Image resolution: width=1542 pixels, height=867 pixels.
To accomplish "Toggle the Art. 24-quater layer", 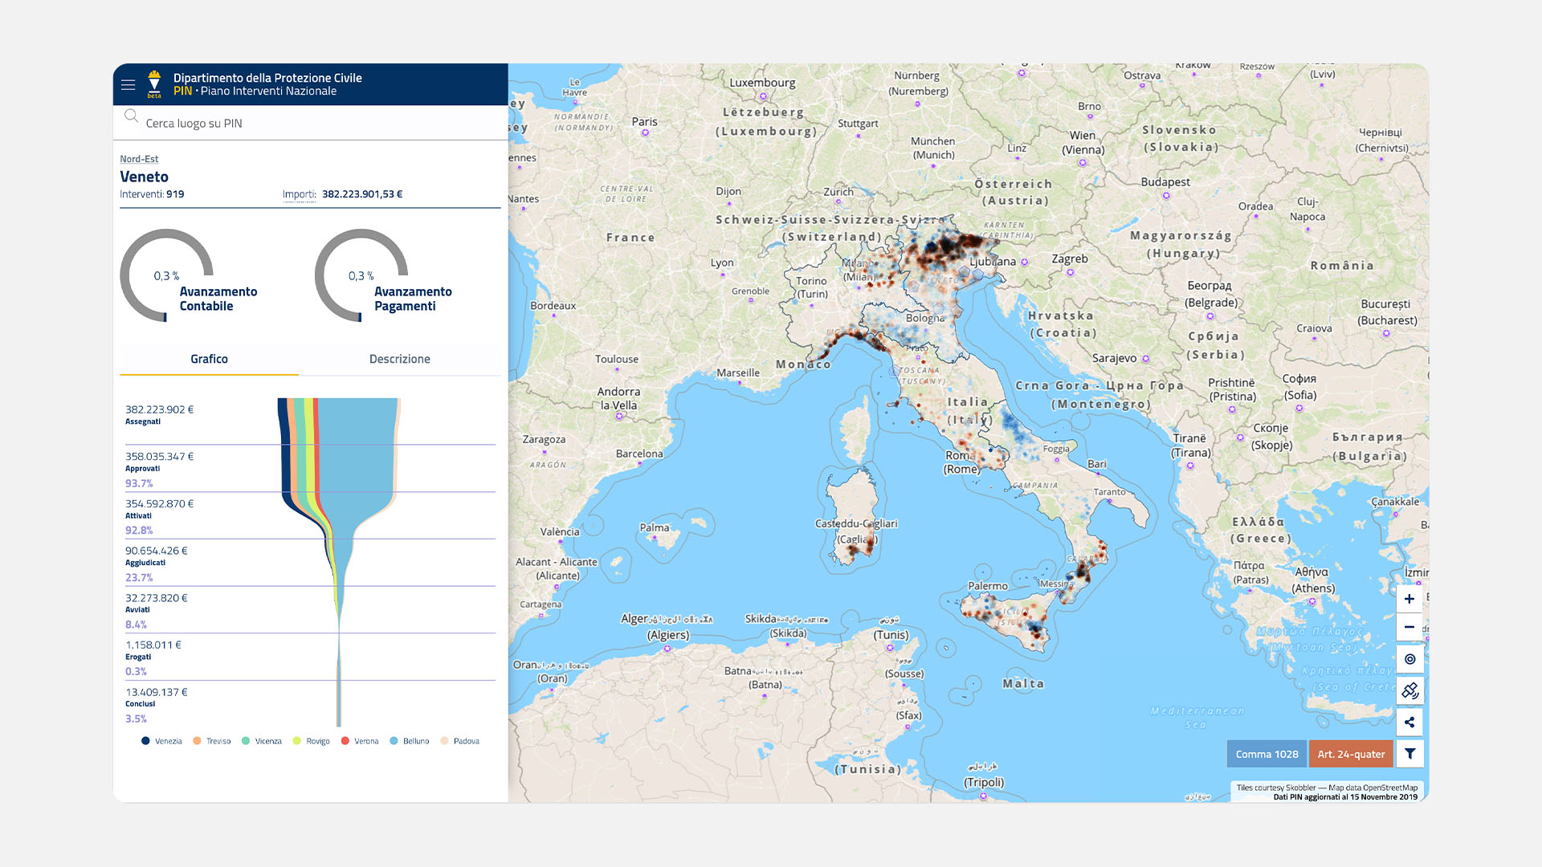I will [x=1351, y=754].
